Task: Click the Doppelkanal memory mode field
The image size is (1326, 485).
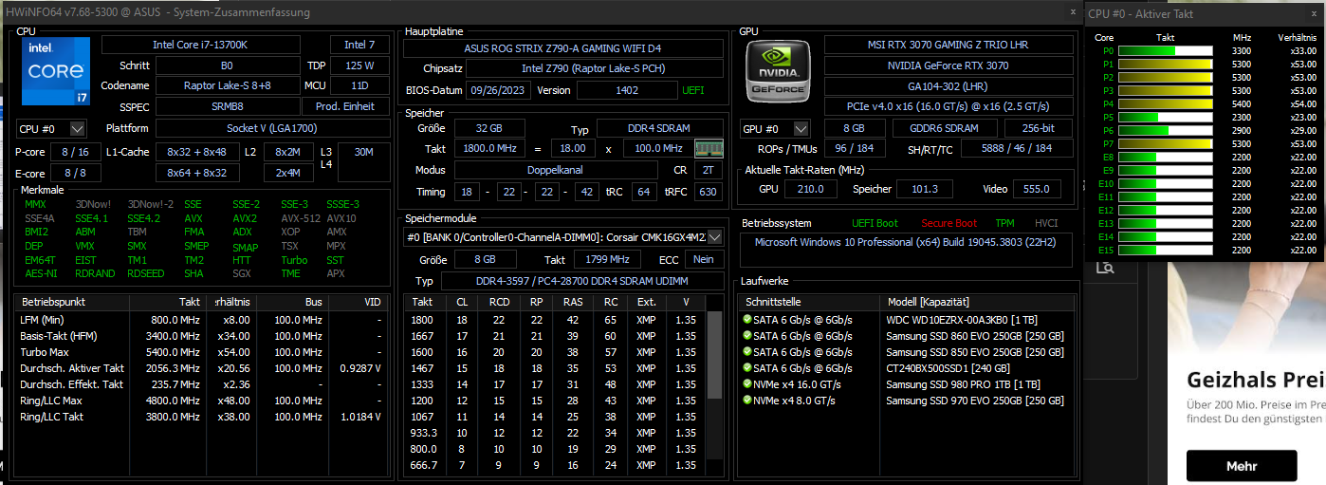Action: (556, 170)
